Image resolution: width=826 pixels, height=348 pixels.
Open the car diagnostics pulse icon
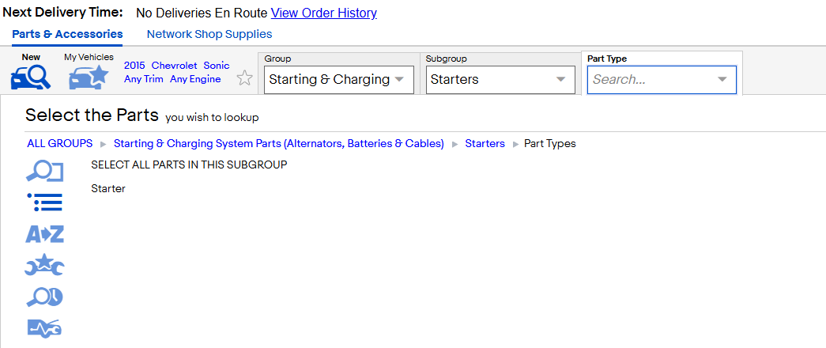click(x=45, y=328)
